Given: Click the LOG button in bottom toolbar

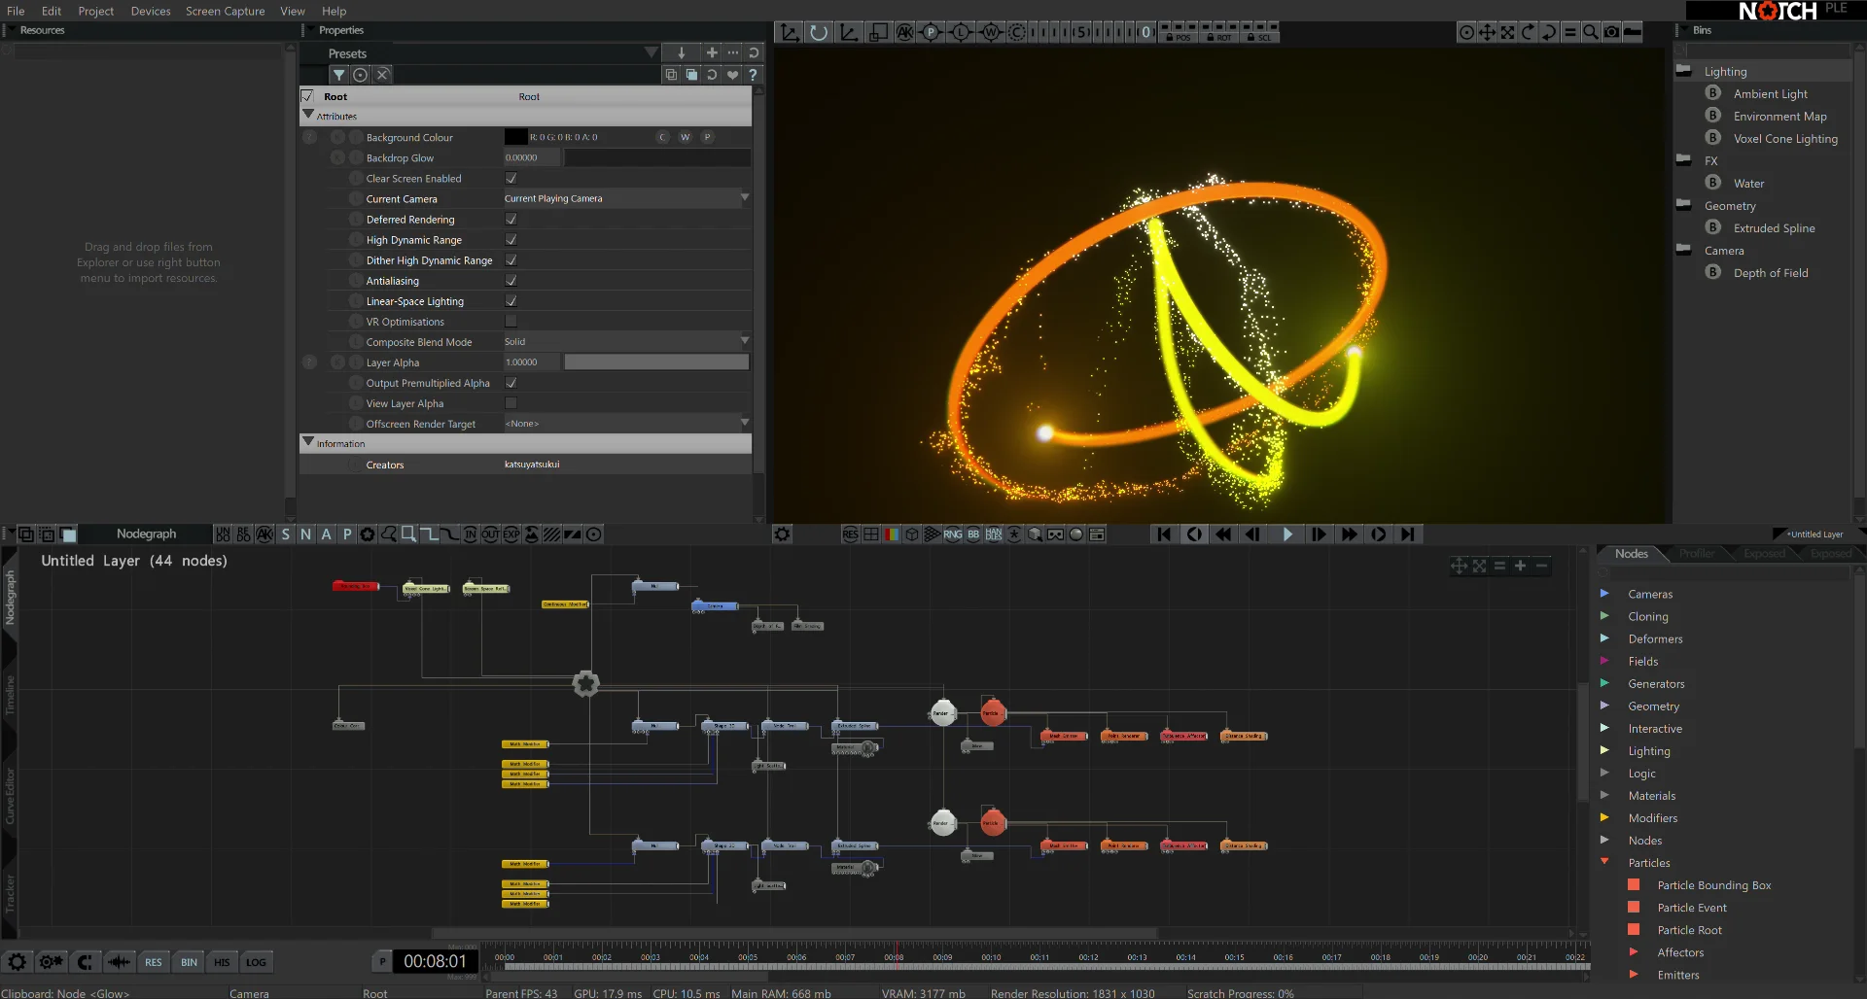Looking at the screenshot, I should click(x=256, y=962).
